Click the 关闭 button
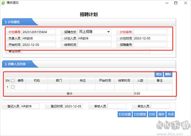This screenshot has height=136, width=191. pyautogui.click(x=170, y=114)
